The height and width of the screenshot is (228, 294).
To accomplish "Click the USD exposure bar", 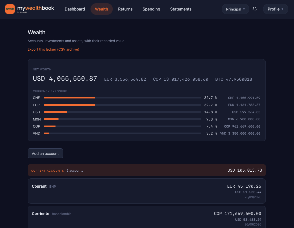I will coord(122,112).
